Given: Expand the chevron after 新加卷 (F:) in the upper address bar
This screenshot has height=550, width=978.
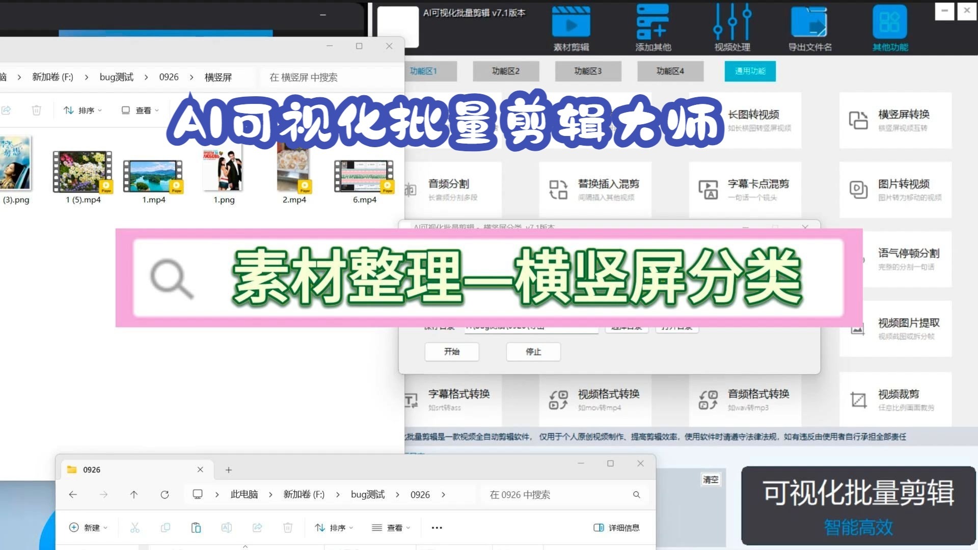Looking at the screenshot, I should 87,77.
